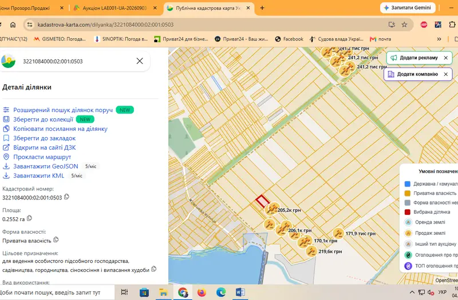Select the red highlighted parcel on map
The image size is (458, 300).
click(262, 201)
